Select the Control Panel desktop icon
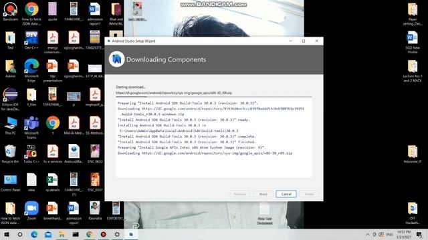 click(11, 182)
